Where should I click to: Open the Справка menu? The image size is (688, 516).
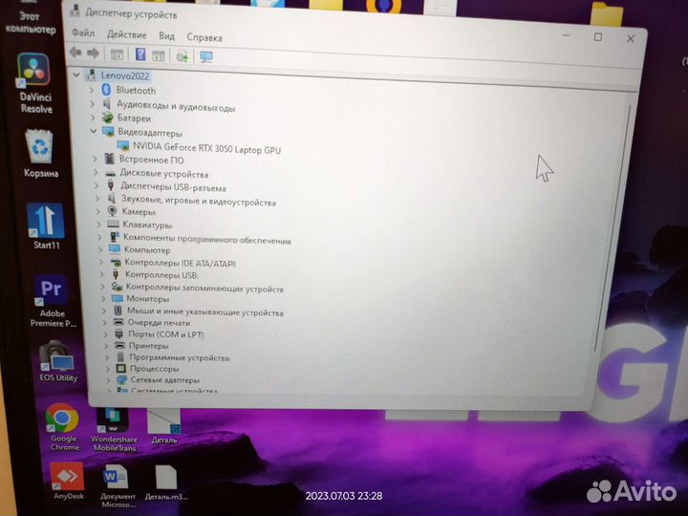[204, 37]
